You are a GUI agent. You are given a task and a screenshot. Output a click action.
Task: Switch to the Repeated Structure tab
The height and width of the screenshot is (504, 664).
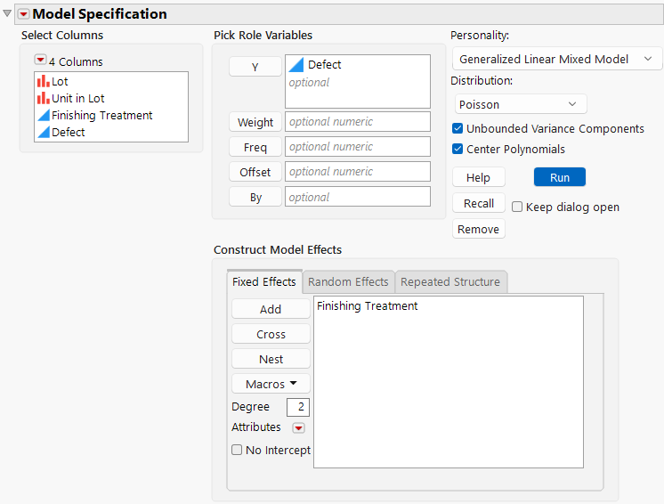click(450, 281)
